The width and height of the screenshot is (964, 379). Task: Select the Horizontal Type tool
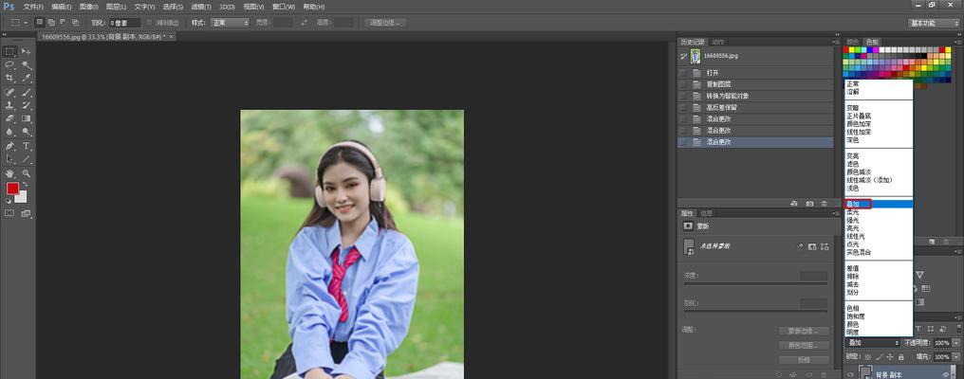[27, 146]
